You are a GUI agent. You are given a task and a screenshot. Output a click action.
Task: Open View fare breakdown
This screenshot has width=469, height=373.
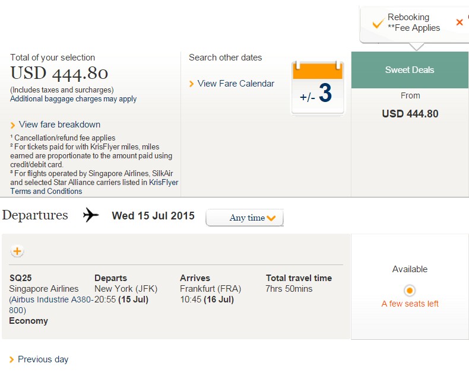coord(59,125)
